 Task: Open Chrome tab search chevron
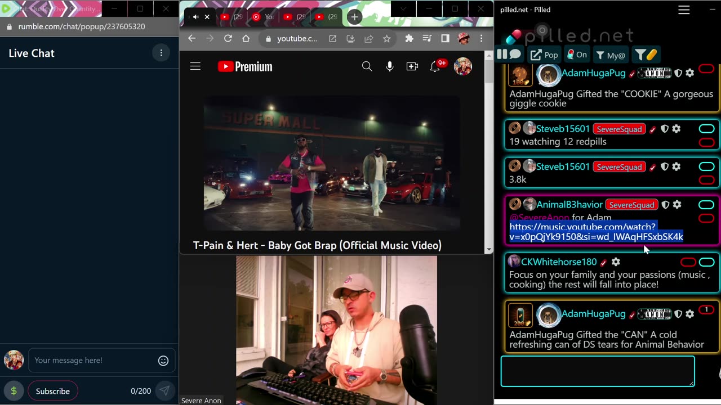[403, 9]
